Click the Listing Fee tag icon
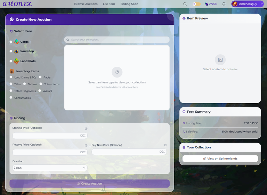This screenshot has height=195, width=267. pyautogui.click(x=184, y=123)
